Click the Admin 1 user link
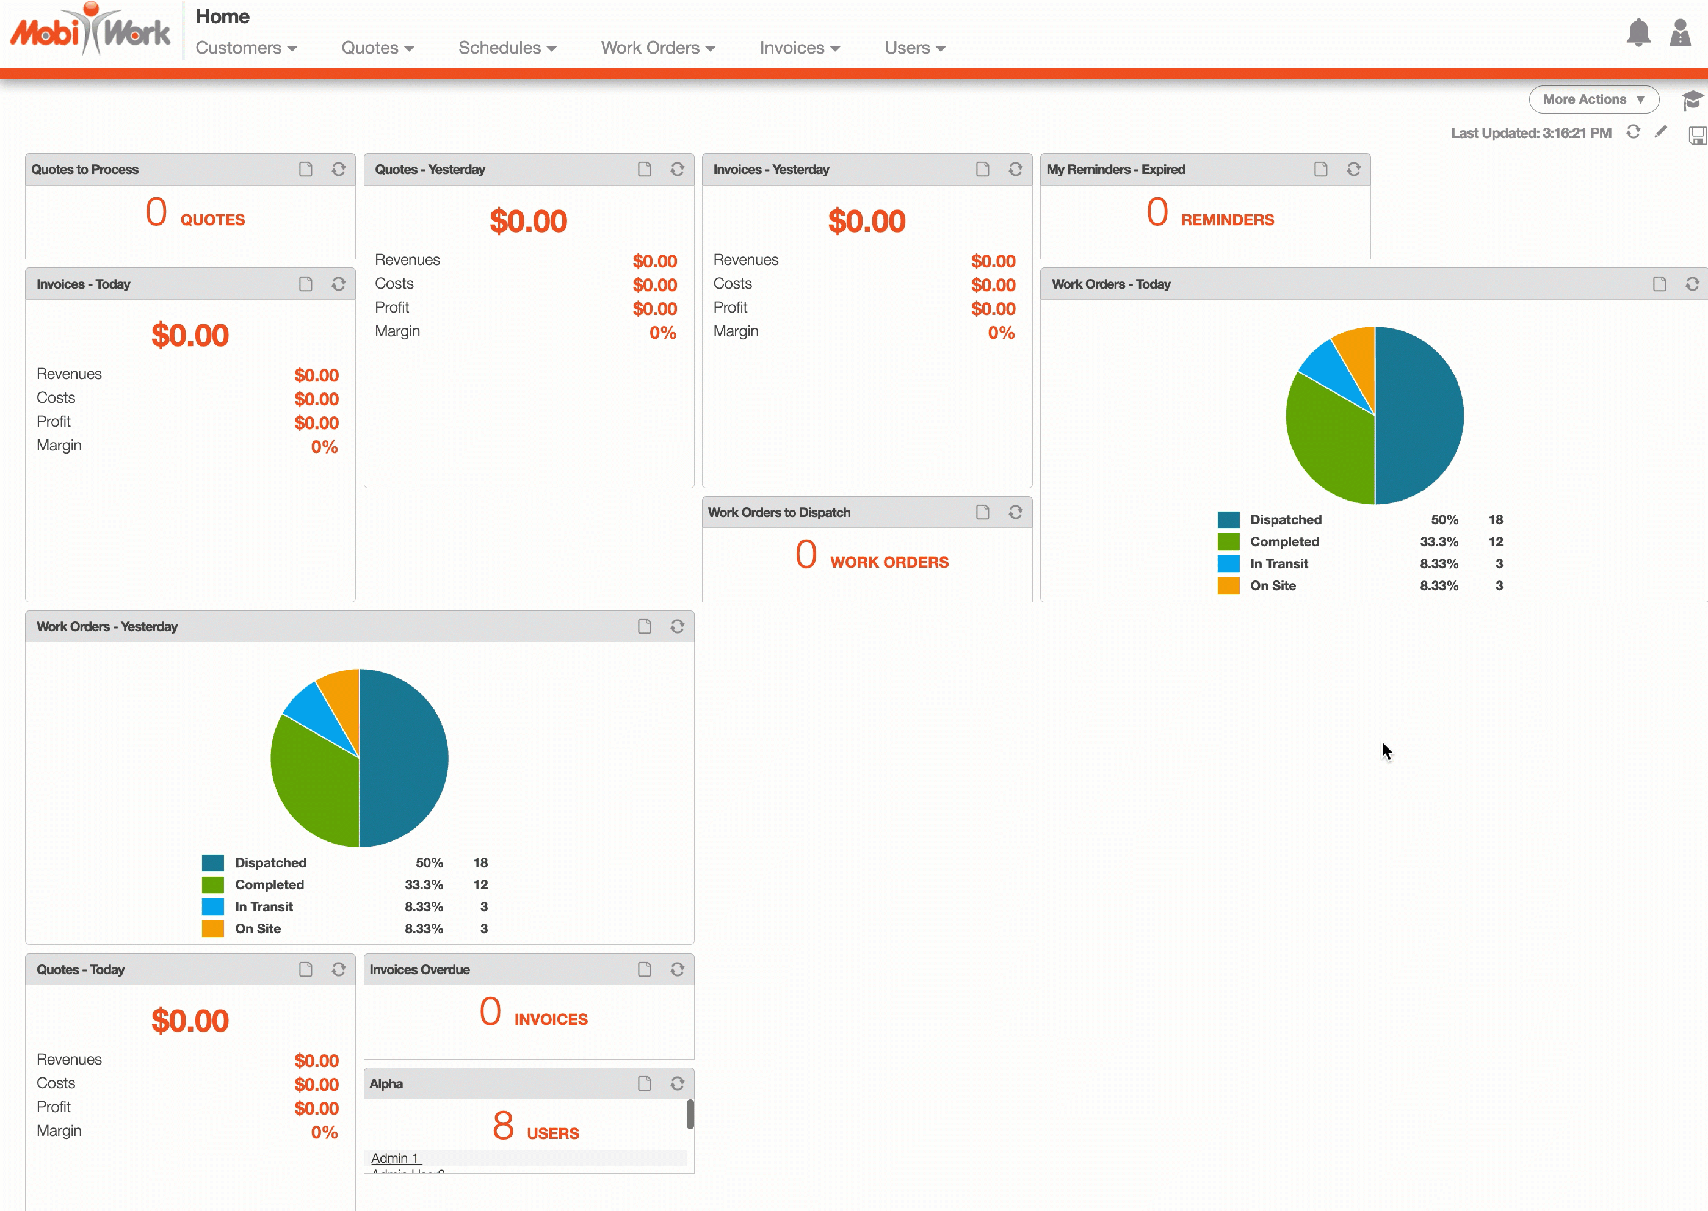Viewport: 1708px width, 1211px height. [x=395, y=1158]
